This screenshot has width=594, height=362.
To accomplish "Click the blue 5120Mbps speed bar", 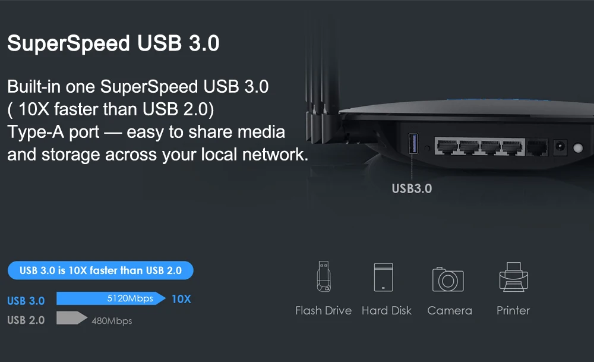I will [110, 298].
